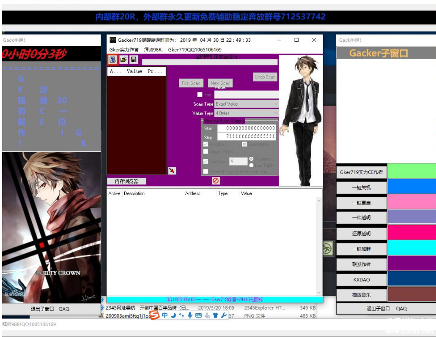Click the Stop address input field
436x337 pixels.
tap(247, 136)
